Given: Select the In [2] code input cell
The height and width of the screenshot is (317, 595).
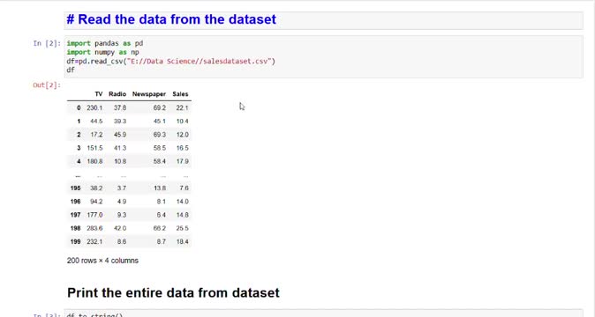Looking at the screenshot, I should (323, 56).
